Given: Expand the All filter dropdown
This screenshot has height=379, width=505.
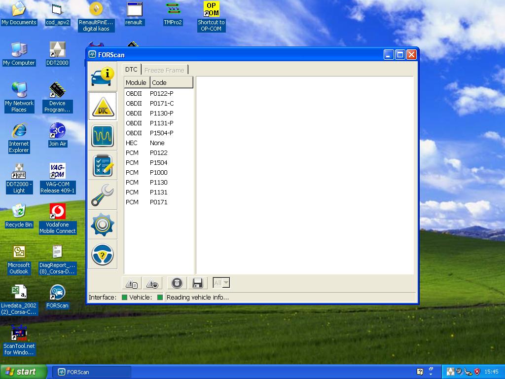Looking at the screenshot, I should pos(225,283).
